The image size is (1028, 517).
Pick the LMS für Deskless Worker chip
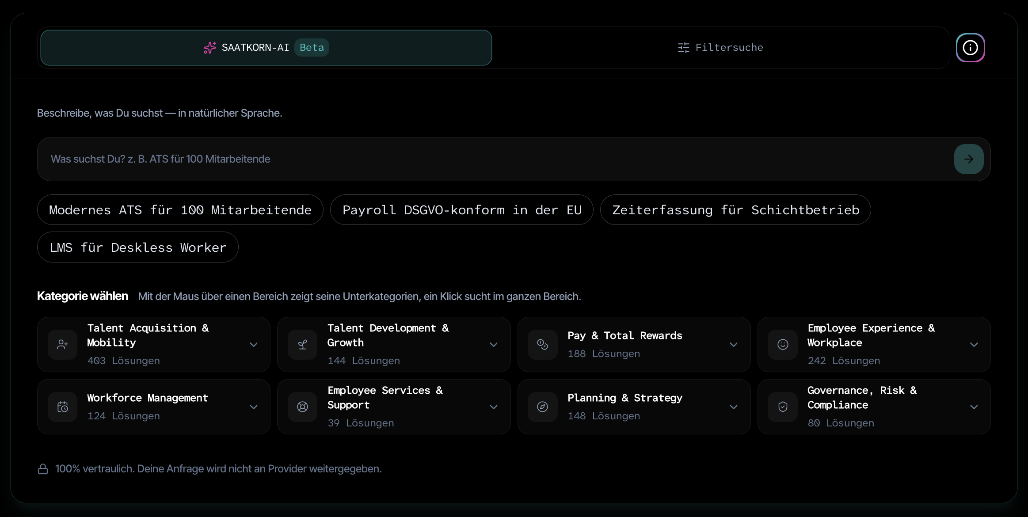pyautogui.click(x=138, y=247)
